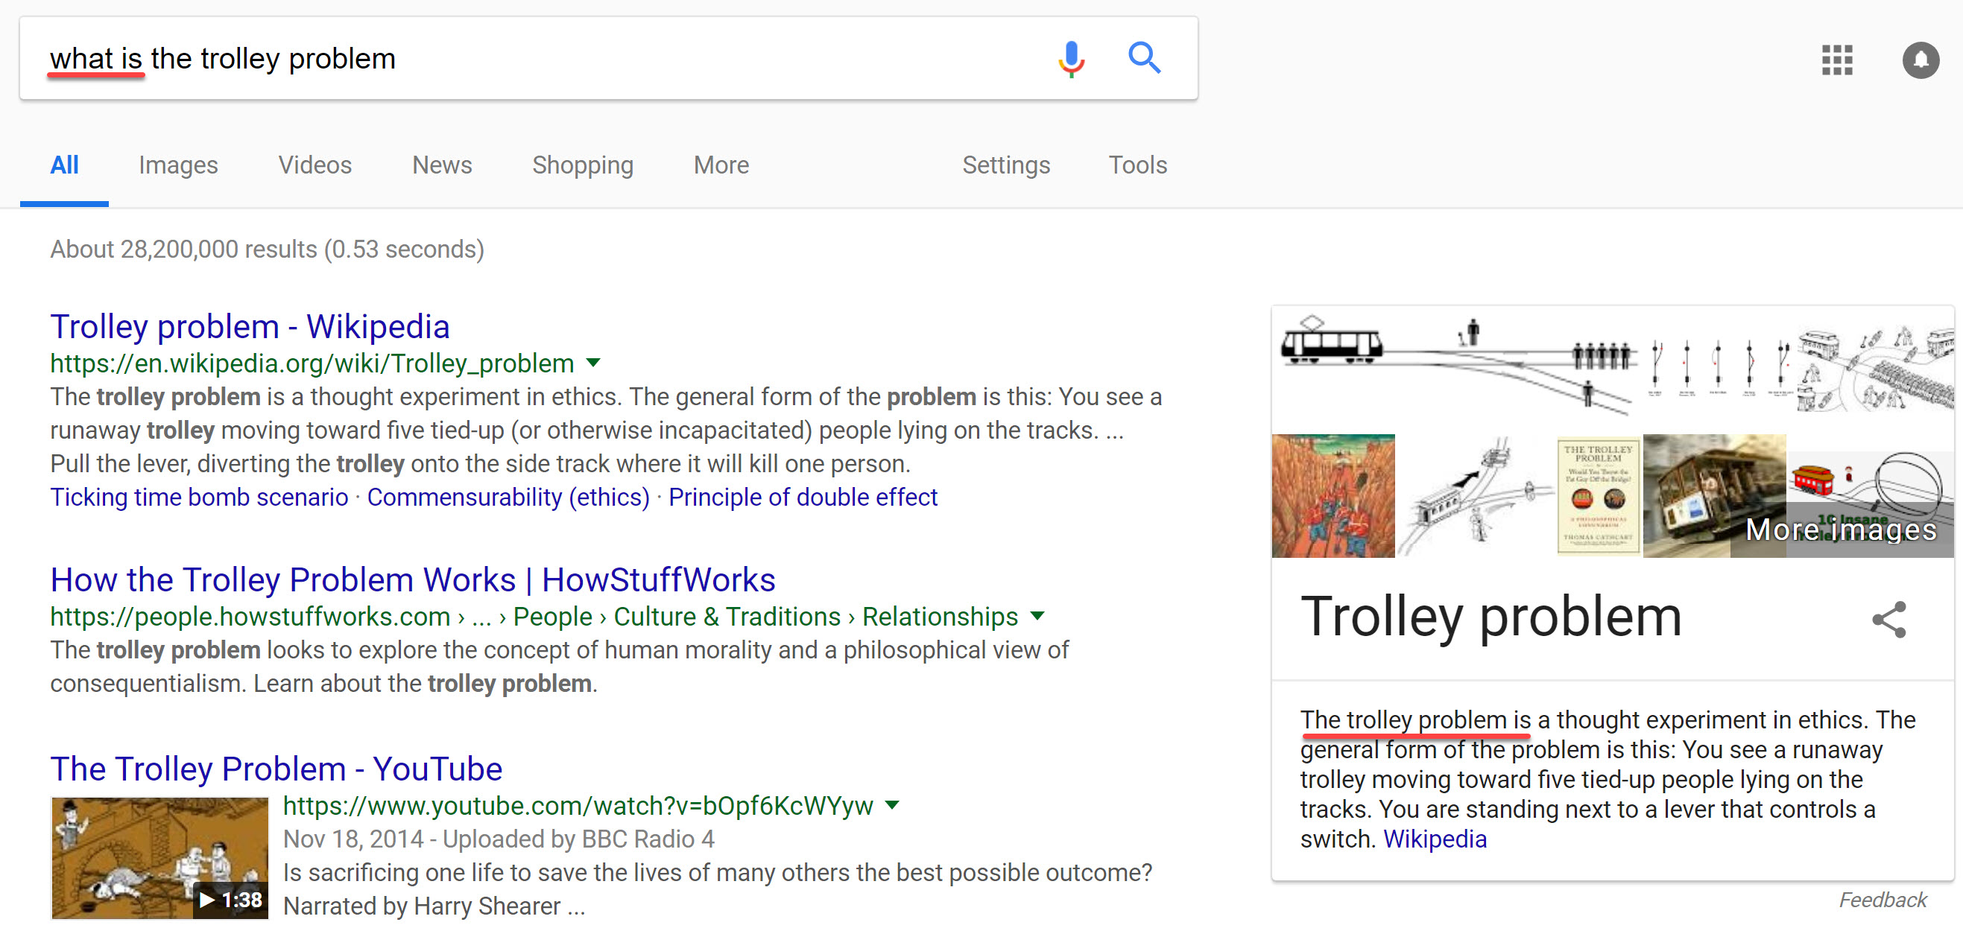The width and height of the screenshot is (1963, 928).
Task: Play the 1:38 YouTube video thumbnail
Action: 159,857
